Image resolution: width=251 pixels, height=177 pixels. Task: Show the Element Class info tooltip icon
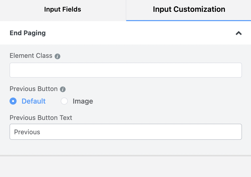click(x=57, y=56)
